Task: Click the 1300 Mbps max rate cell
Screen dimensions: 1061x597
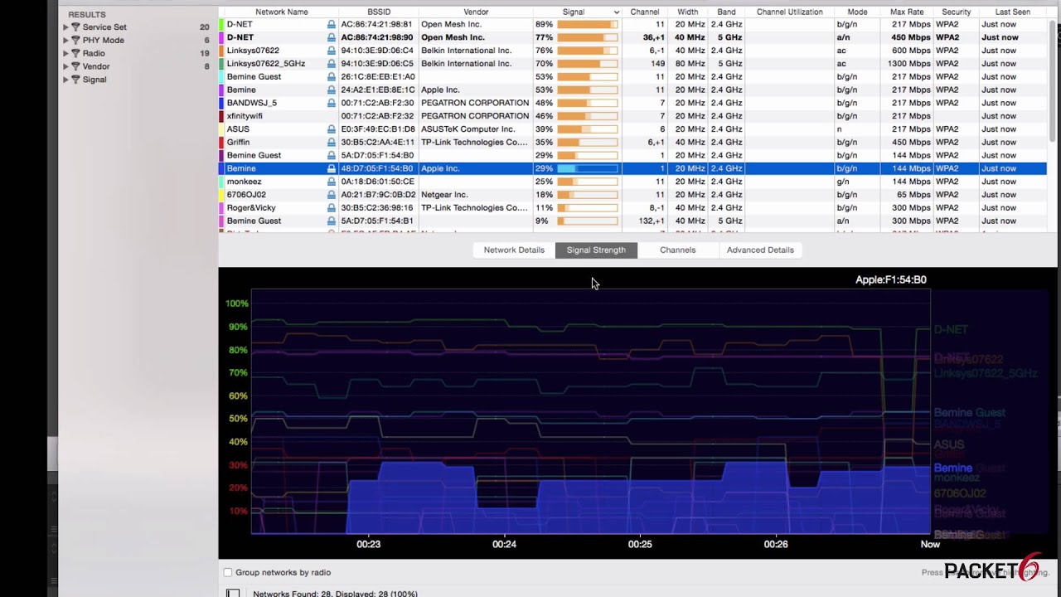Action: [x=909, y=64]
